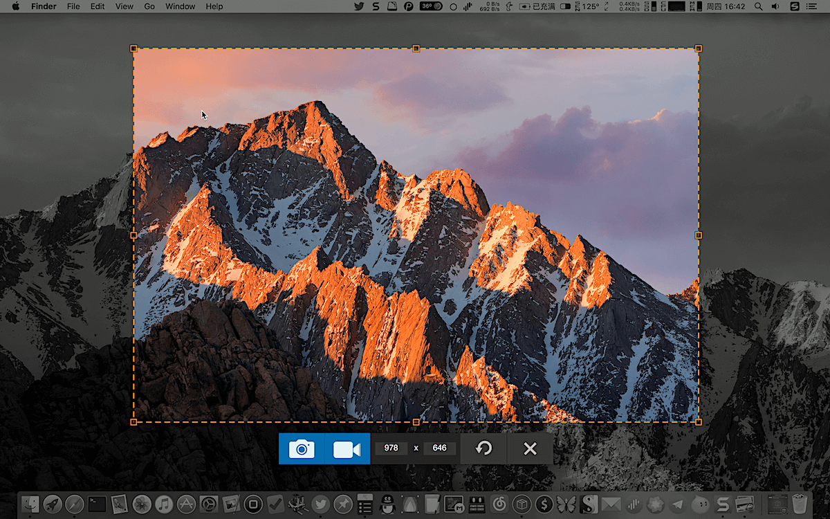Click the volume speaker menu bar icon

776,6
